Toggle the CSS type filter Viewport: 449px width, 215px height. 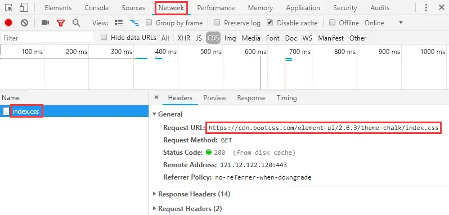click(213, 38)
